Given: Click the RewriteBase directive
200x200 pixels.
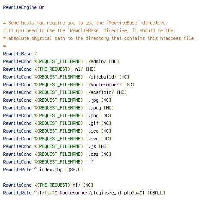Looking at the screenshot, I should point(17,54).
